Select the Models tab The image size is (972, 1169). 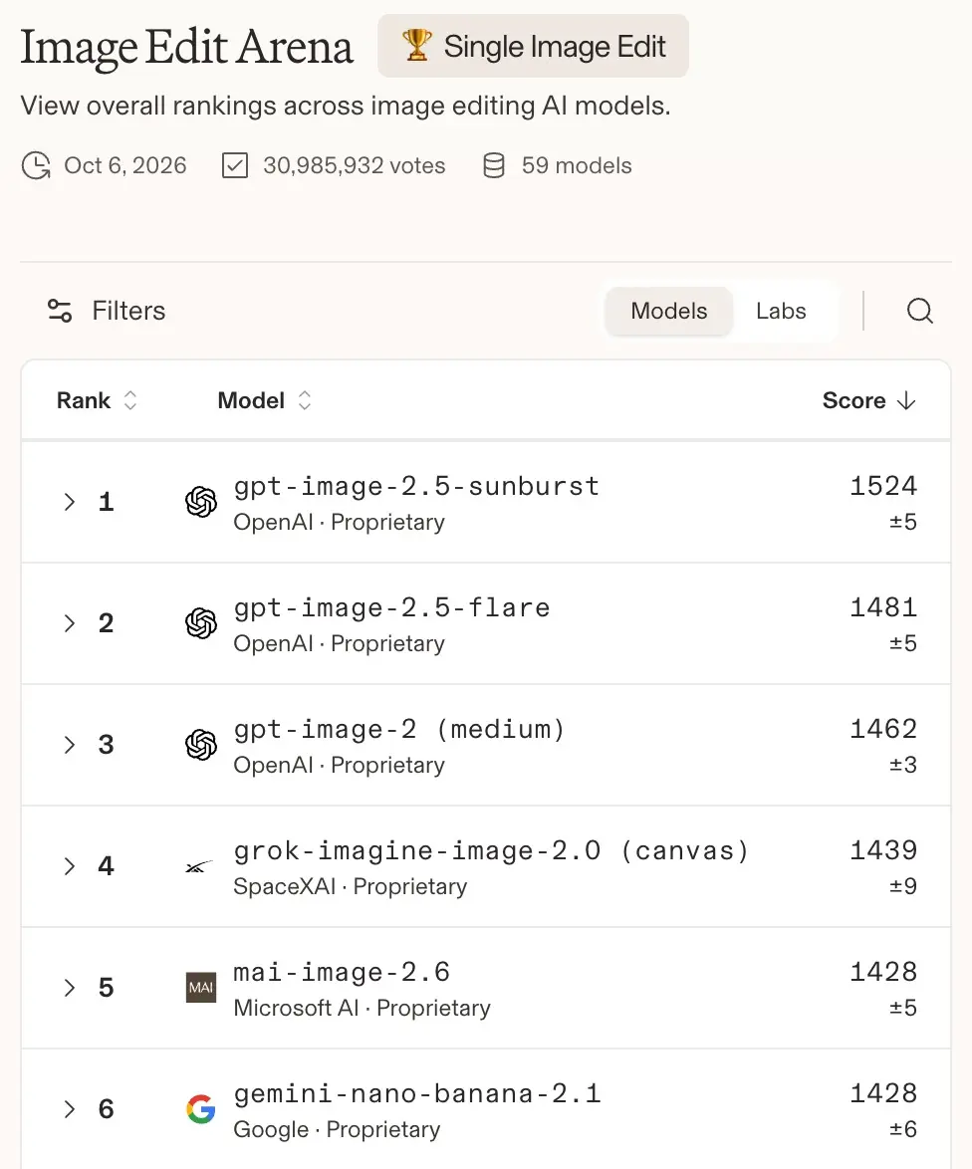pyautogui.click(x=668, y=310)
